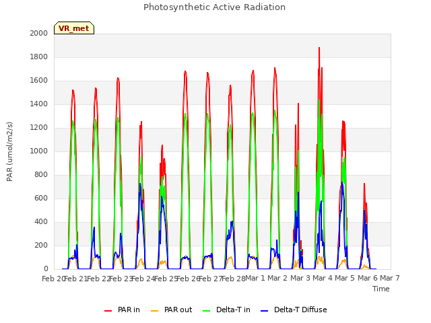Image resolution: width=431 pixels, height=323 pixels.
Task: Click the Mar 3 x-axis date label
Action: pyautogui.click(x=300, y=278)
